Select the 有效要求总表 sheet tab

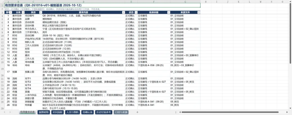(x=27, y=112)
